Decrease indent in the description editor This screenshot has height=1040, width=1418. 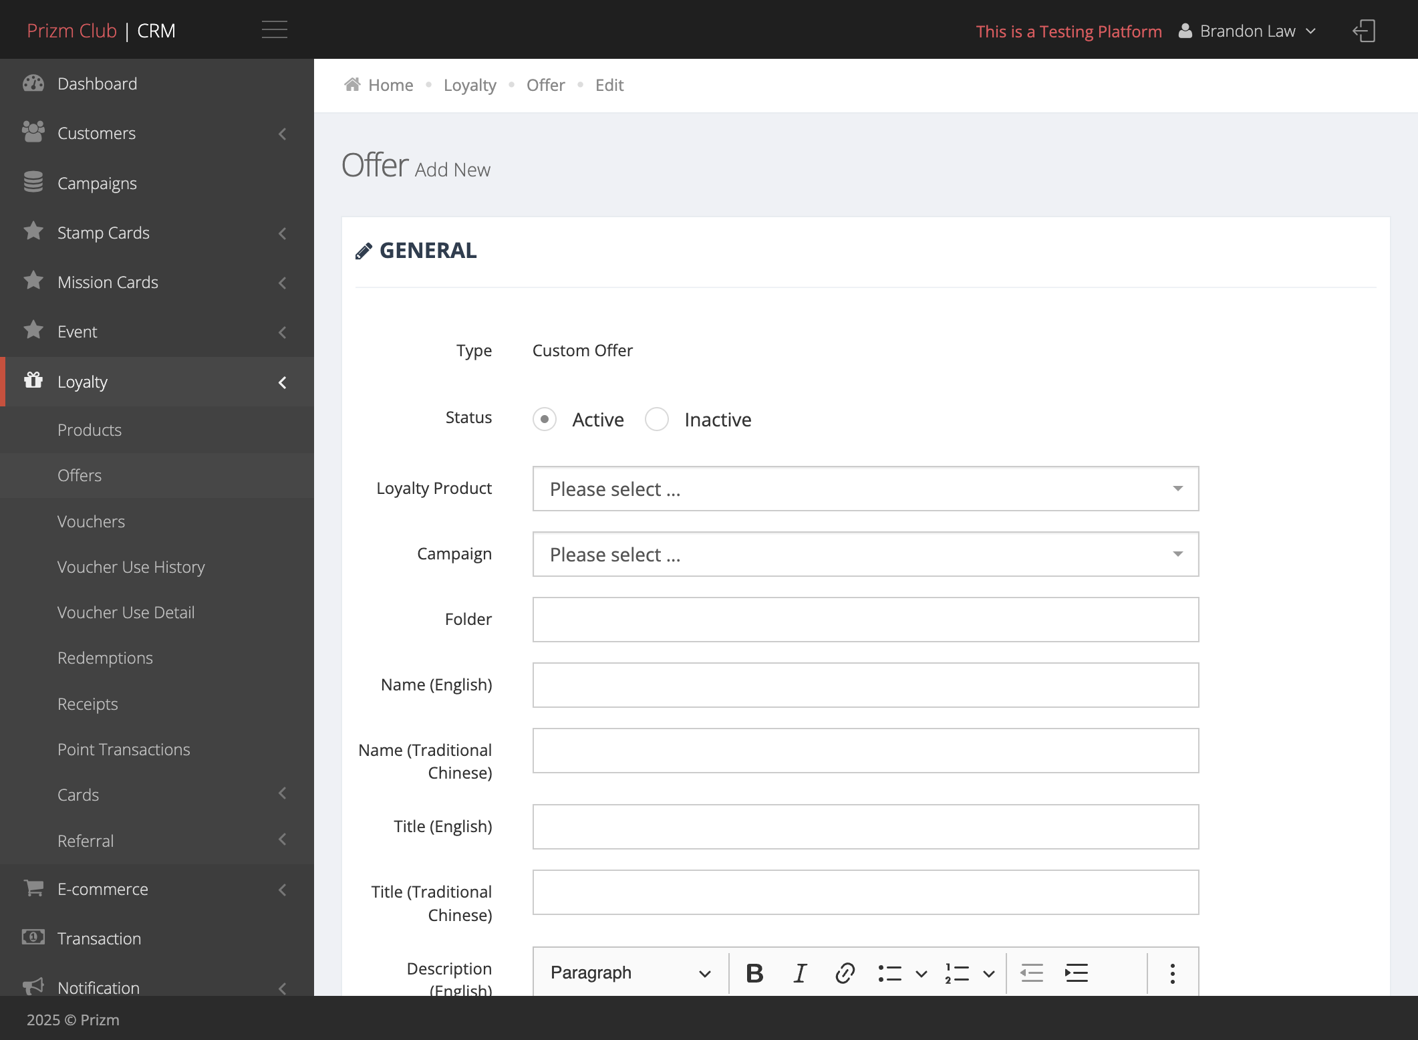1032,973
